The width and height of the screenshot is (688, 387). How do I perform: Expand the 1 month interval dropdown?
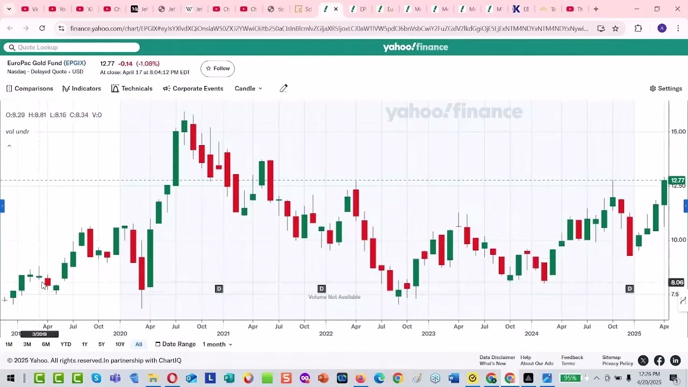point(217,345)
